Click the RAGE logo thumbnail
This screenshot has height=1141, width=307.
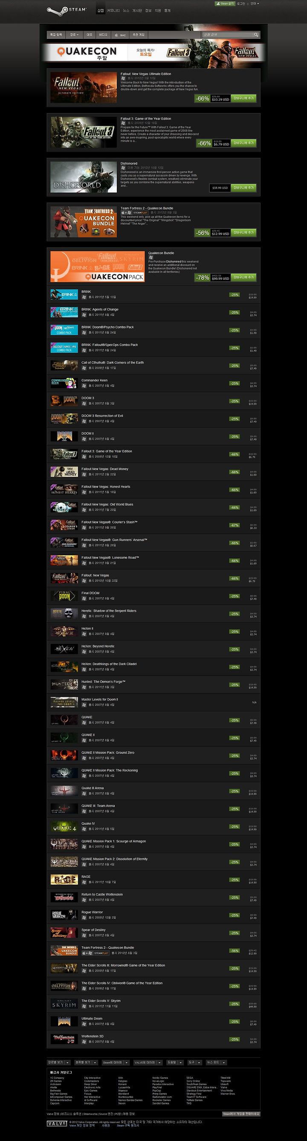[x=64, y=880]
